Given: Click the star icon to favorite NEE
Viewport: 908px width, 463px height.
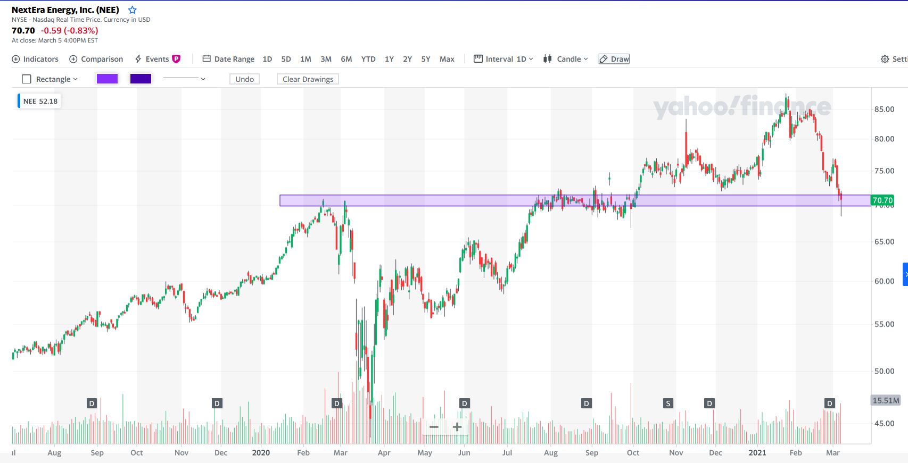Looking at the screenshot, I should pos(133,10).
